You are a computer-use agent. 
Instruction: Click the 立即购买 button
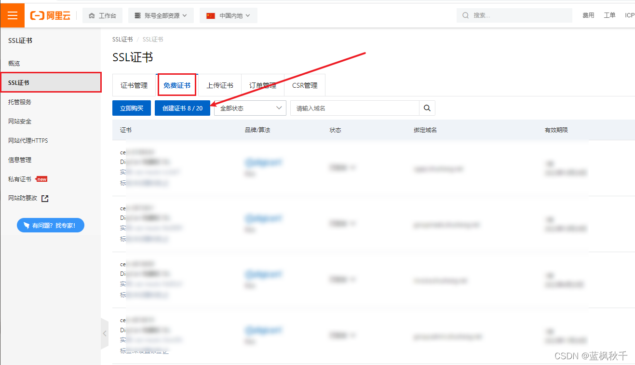coord(132,108)
